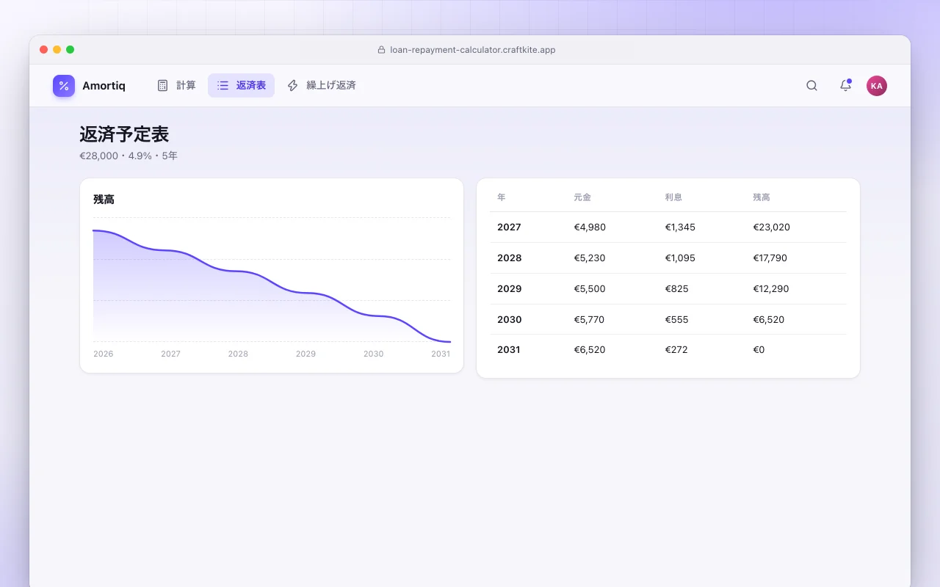Click the 元金 column header
This screenshot has height=587, width=940.
[x=582, y=197]
